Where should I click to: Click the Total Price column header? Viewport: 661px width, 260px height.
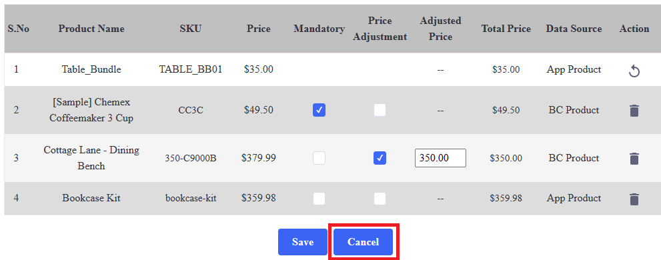click(506, 29)
